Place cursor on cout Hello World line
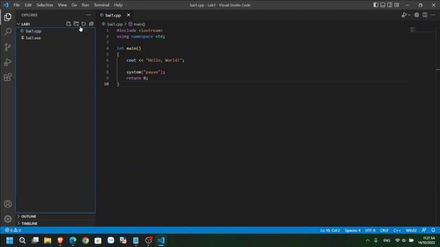440x247 pixels. coord(155,60)
